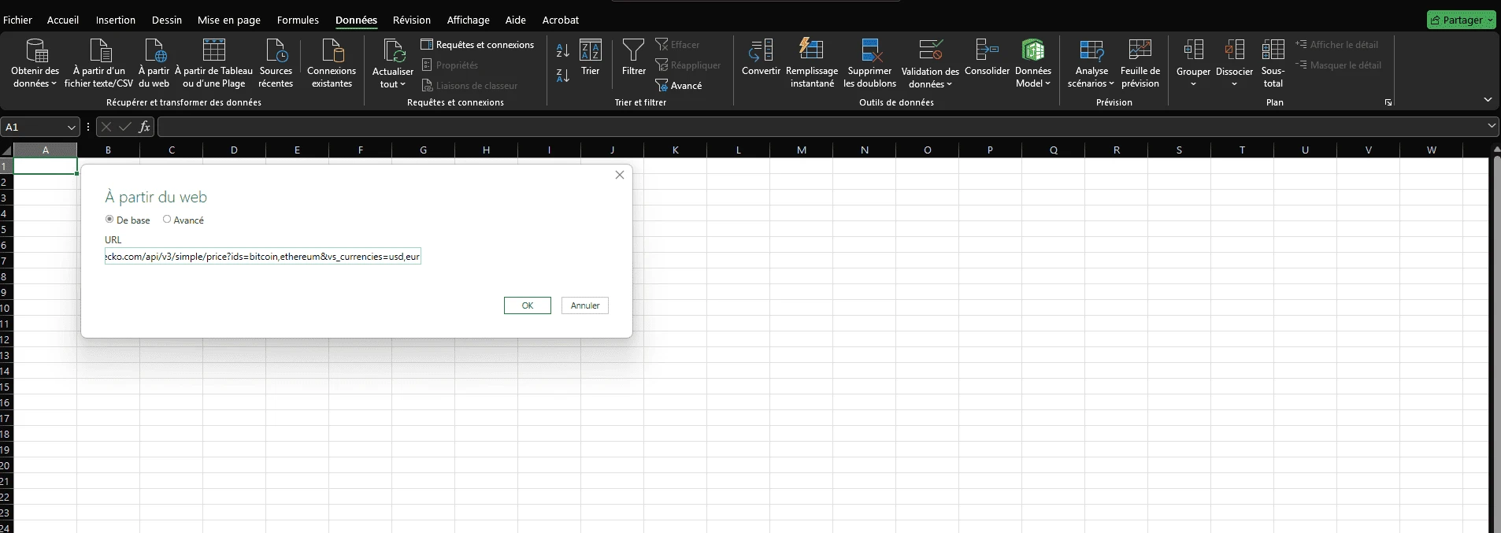
Task: Switch to the Formules tab
Action: click(x=298, y=20)
